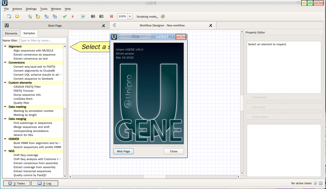Viewport: 326px width, 189px height.
Task: Open the Window menu
Action: [56, 9]
